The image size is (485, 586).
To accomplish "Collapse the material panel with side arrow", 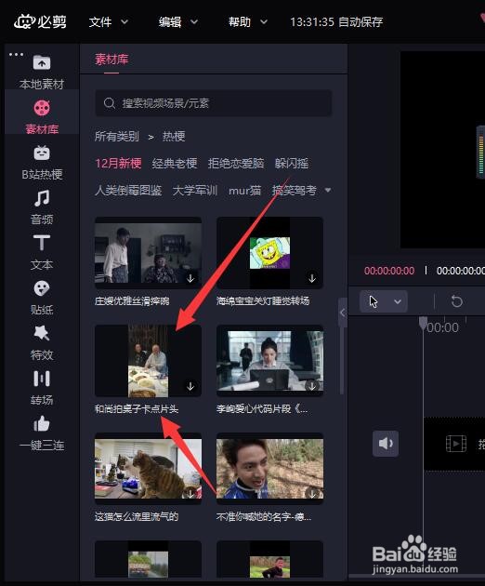I will click(x=342, y=313).
